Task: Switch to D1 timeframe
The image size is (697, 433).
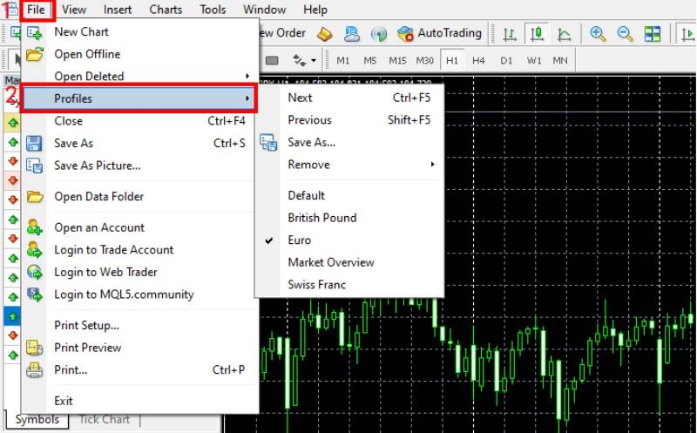Action: (x=506, y=60)
